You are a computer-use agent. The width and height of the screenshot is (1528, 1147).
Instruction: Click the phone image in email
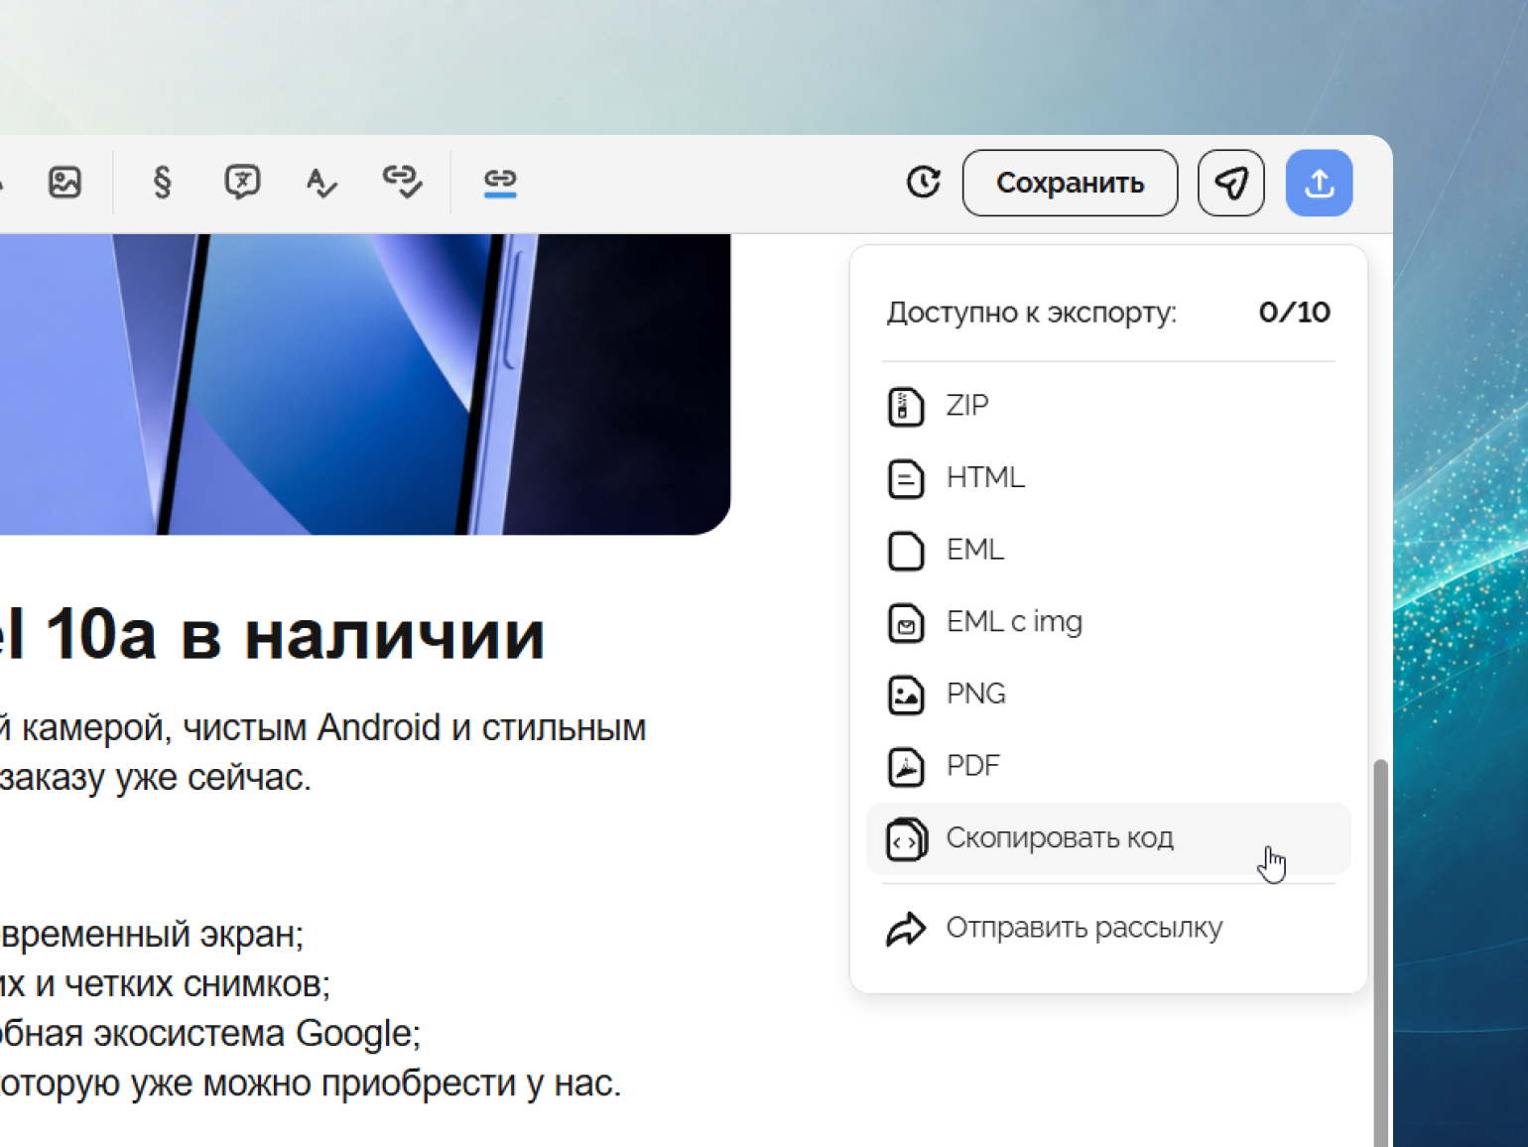coord(365,384)
